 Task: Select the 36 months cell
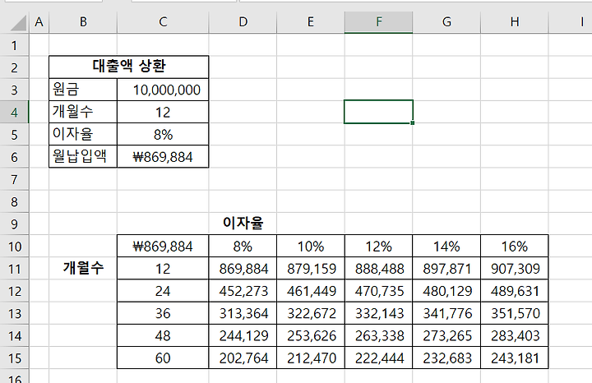click(x=163, y=313)
